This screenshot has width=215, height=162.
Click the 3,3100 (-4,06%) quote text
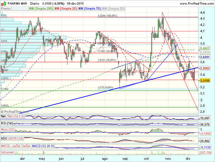[x=53, y=3]
